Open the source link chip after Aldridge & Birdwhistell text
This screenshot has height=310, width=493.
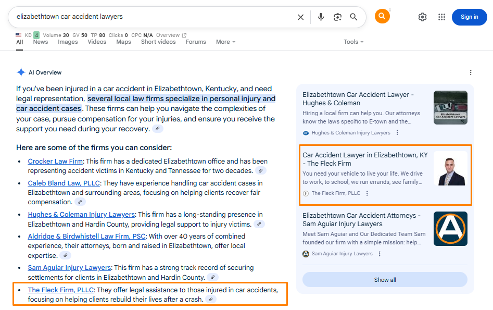click(66, 255)
